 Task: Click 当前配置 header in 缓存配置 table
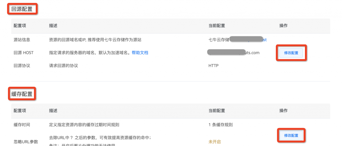pos(217,111)
